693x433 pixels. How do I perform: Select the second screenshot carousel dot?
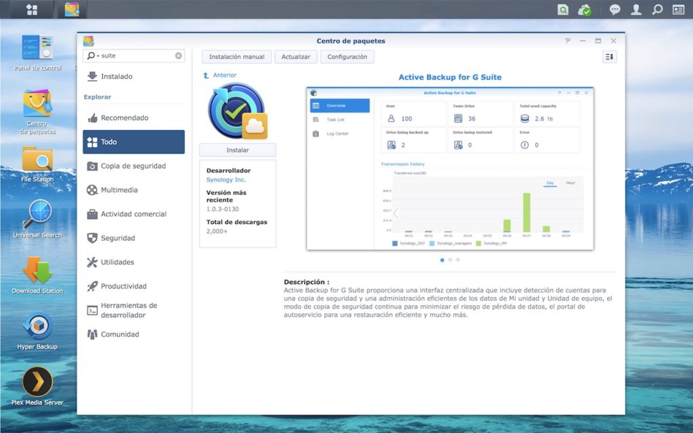450,260
